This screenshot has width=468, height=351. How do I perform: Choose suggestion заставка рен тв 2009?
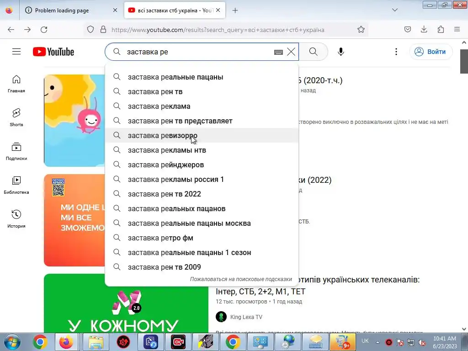[x=202, y=267]
